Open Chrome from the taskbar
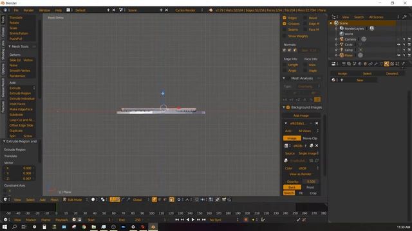The width and height of the screenshot is (412, 231). (84, 227)
